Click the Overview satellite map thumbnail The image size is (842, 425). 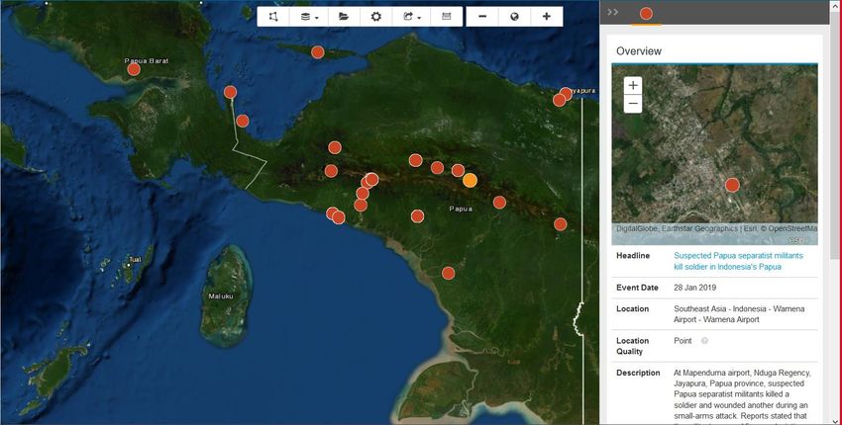(x=715, y=154)
